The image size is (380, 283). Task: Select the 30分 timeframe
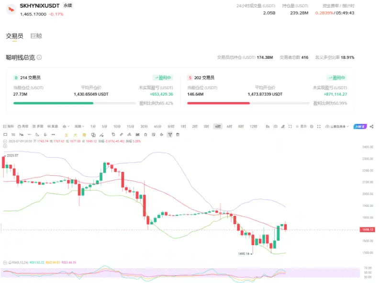pos(144,126)
